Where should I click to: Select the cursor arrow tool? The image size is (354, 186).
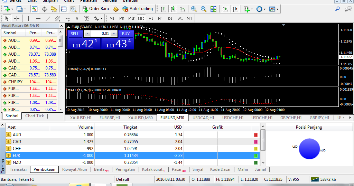click(7, 19)
